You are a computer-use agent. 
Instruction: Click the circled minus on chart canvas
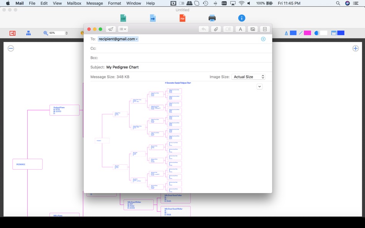click(11, 48)
